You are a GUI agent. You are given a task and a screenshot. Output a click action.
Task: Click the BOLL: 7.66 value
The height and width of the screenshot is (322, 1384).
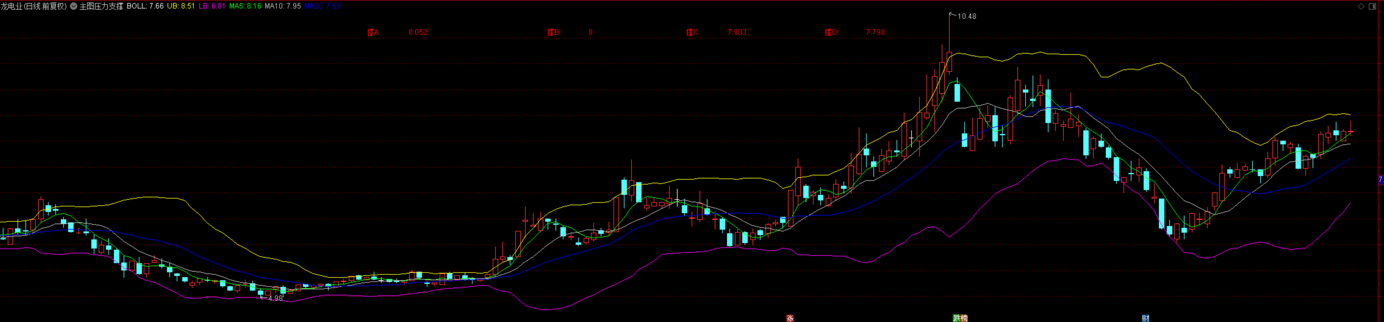pos(145,6)
